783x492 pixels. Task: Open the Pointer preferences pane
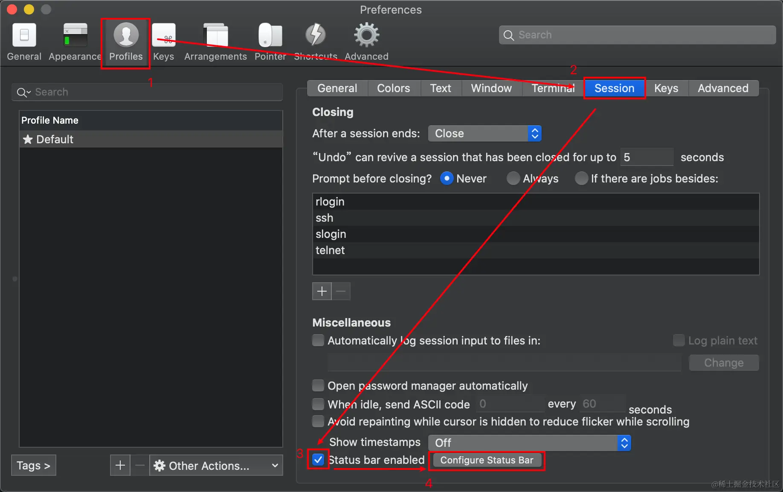pos(270,42)
